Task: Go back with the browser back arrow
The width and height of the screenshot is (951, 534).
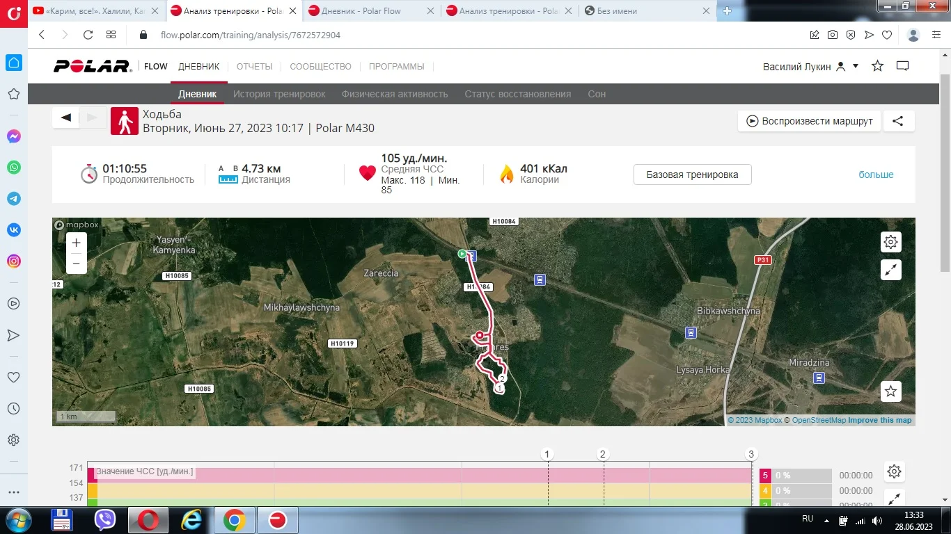Action: pos(42,35)
